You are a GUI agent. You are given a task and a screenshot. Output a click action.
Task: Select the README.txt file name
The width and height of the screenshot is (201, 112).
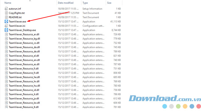tap(15, 17)
